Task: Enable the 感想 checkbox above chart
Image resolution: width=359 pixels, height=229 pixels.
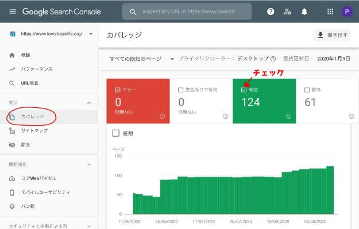Action: pyautogui.click(x=116, y=133)
